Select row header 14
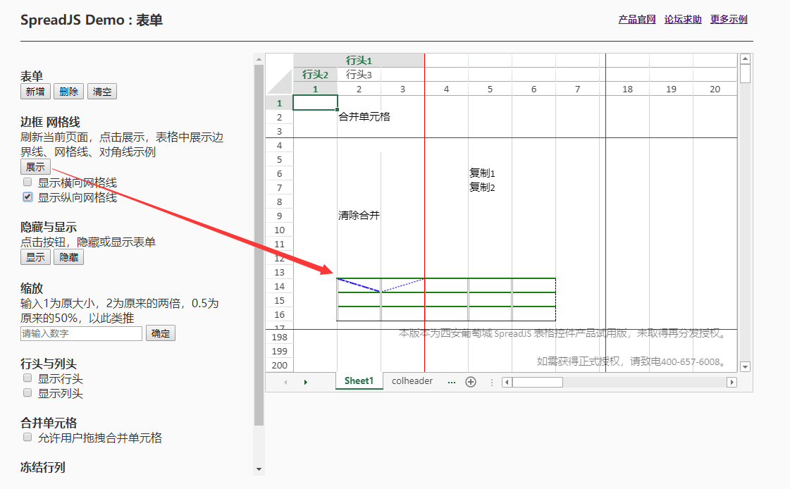The image size is (790, 489). click(x=280, y=287)
